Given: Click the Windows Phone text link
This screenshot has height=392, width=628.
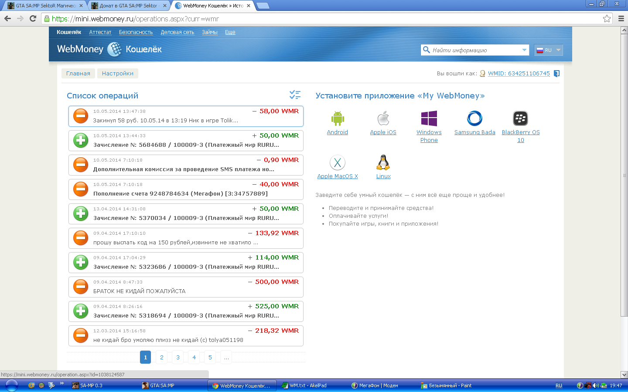Looking at the screenshot, I should [429, 136].
